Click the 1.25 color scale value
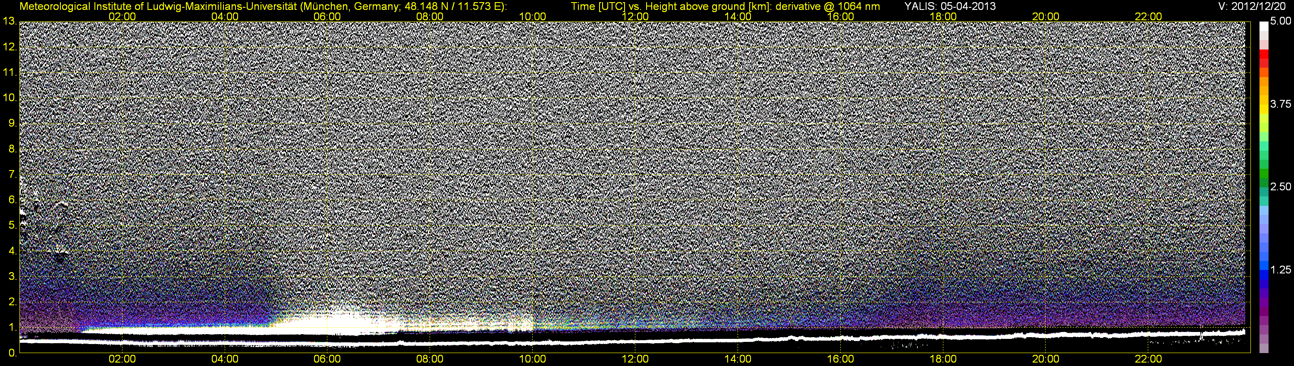The height and width of the screenshot is (366, 1294). coord(1281,270)
